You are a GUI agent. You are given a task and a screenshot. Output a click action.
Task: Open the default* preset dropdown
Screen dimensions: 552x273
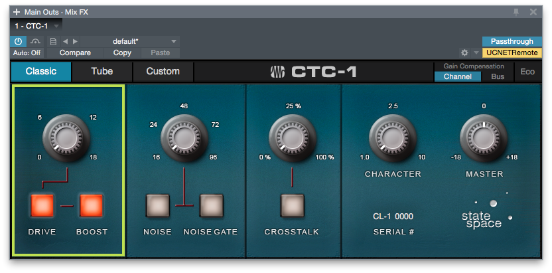[130, 42]
